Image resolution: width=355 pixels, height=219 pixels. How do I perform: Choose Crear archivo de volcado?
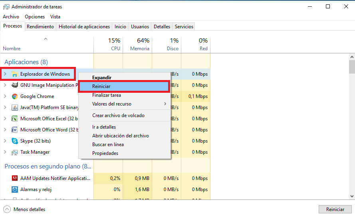point(125,115)
